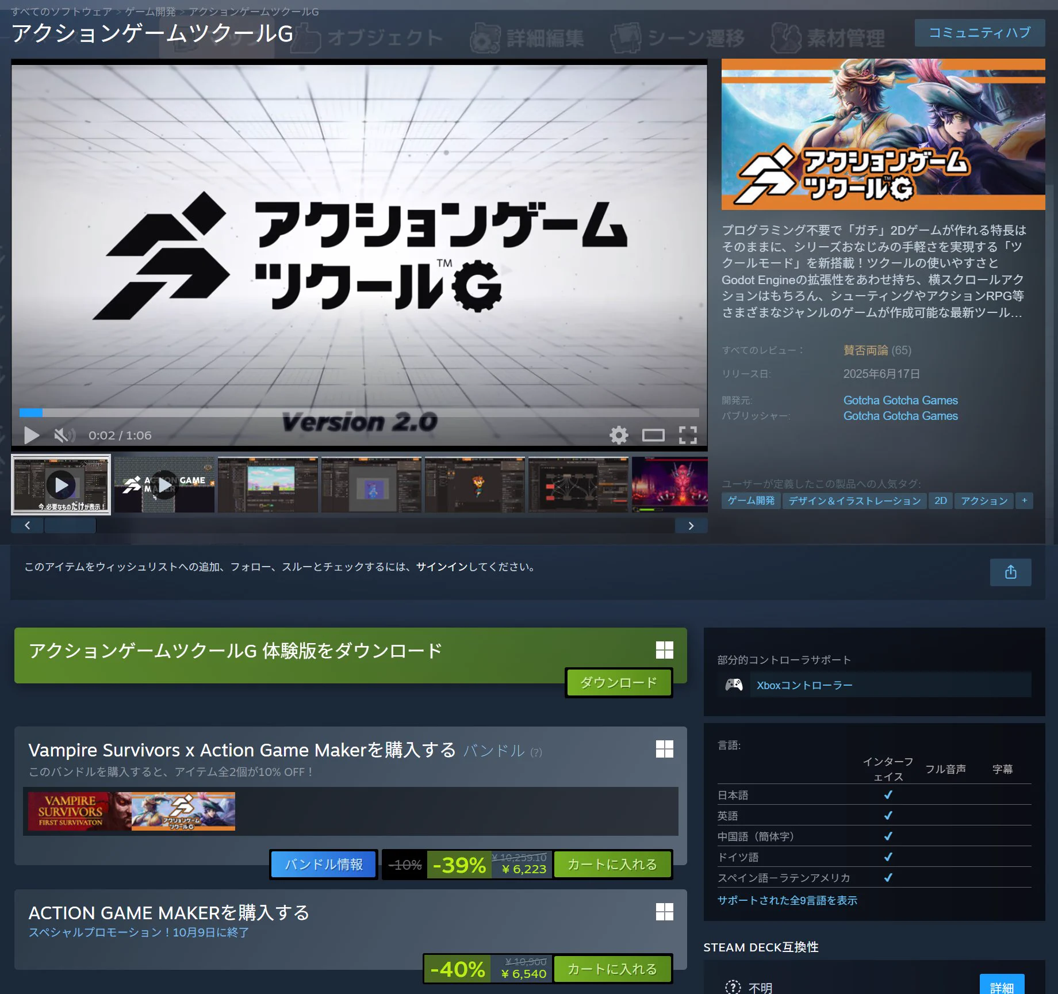
Task: Click Windows icon on demo download box
Action: [x=665, y=650]
